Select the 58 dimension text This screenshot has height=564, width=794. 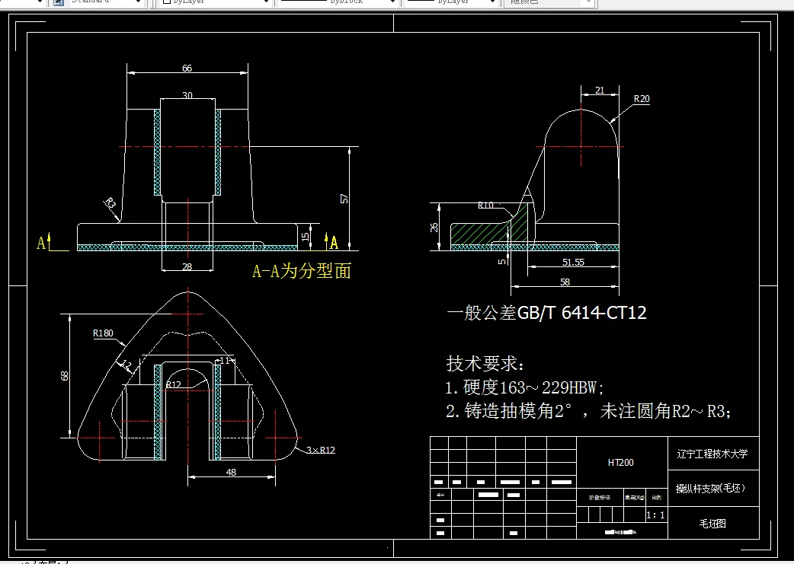[565, 282]
